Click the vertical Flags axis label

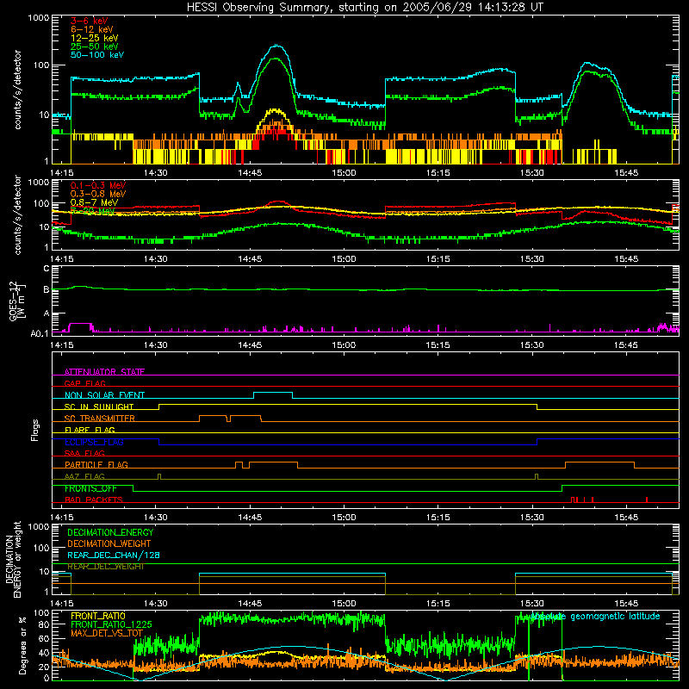tap(35, 430)
